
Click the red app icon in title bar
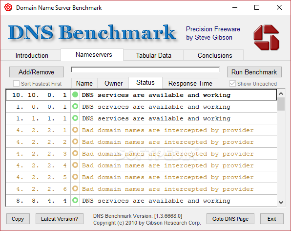coord(8,8)
